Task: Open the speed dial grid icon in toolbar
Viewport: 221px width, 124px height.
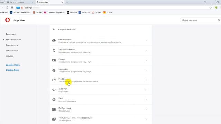Action: tap(12, 8)
